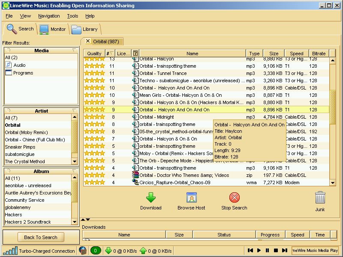The image size is (343, 257).
Task: Start downloading with the green Download arrow icon
Action: pos(150,198)
